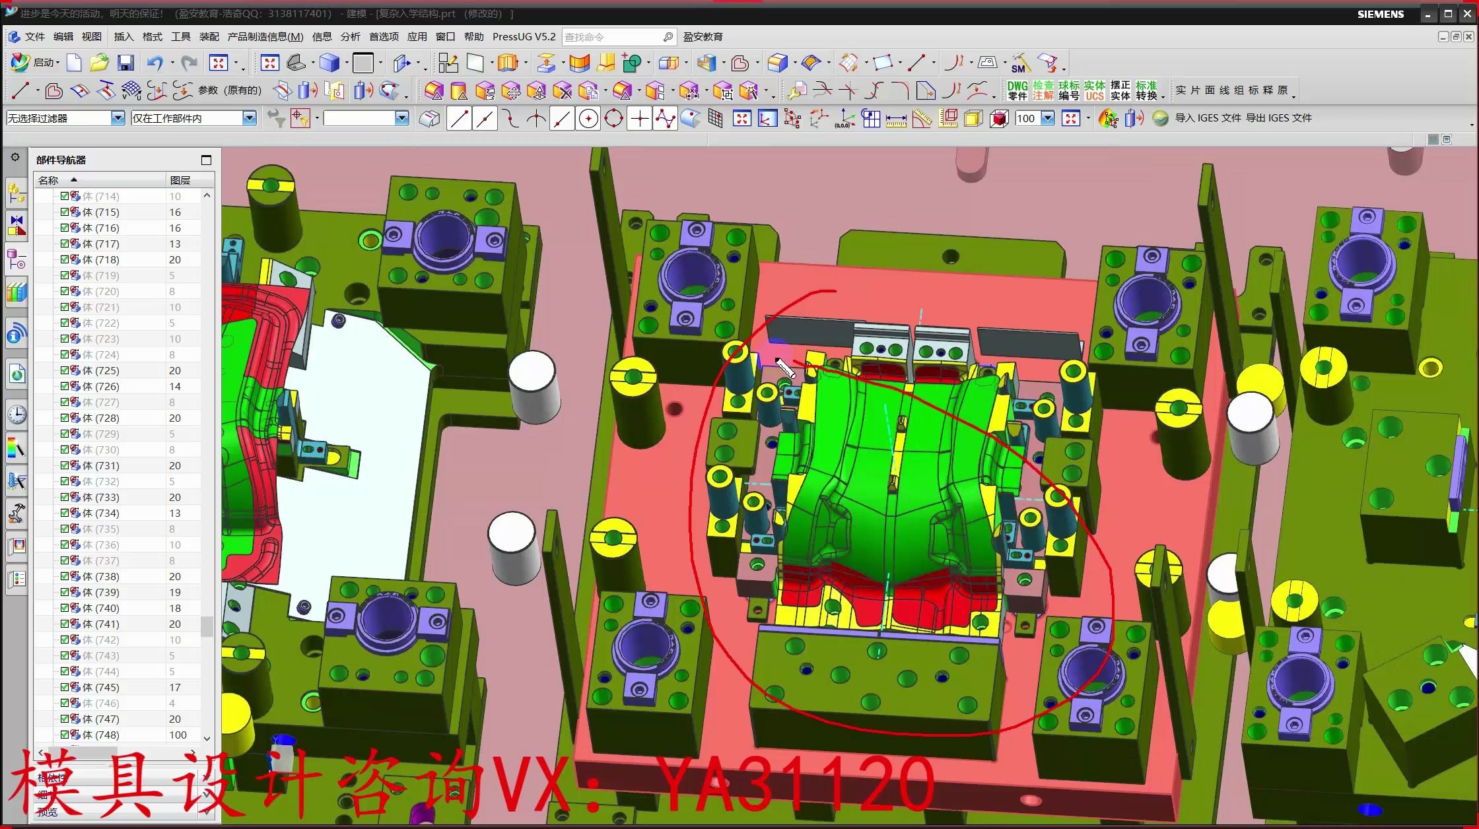Open the folder icon in toolbar

99,63
